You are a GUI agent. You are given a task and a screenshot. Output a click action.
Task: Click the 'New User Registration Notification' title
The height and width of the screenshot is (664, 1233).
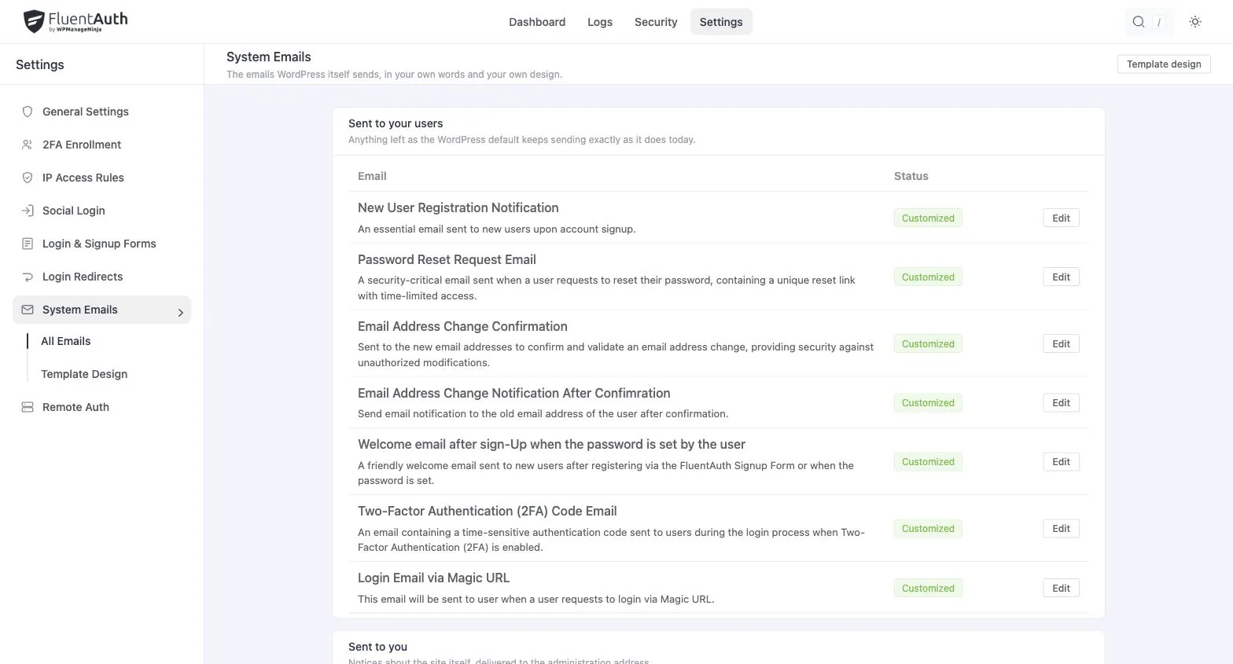point(458,207)
